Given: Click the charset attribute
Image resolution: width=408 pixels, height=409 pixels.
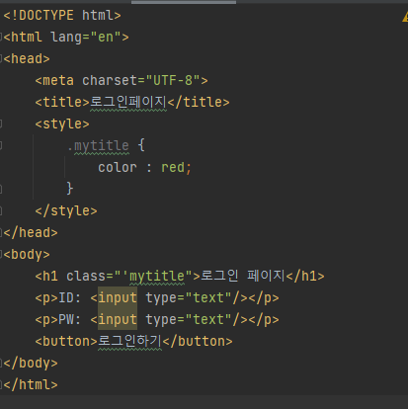Looking at the screenshot, I should click(x=110, y=81).
